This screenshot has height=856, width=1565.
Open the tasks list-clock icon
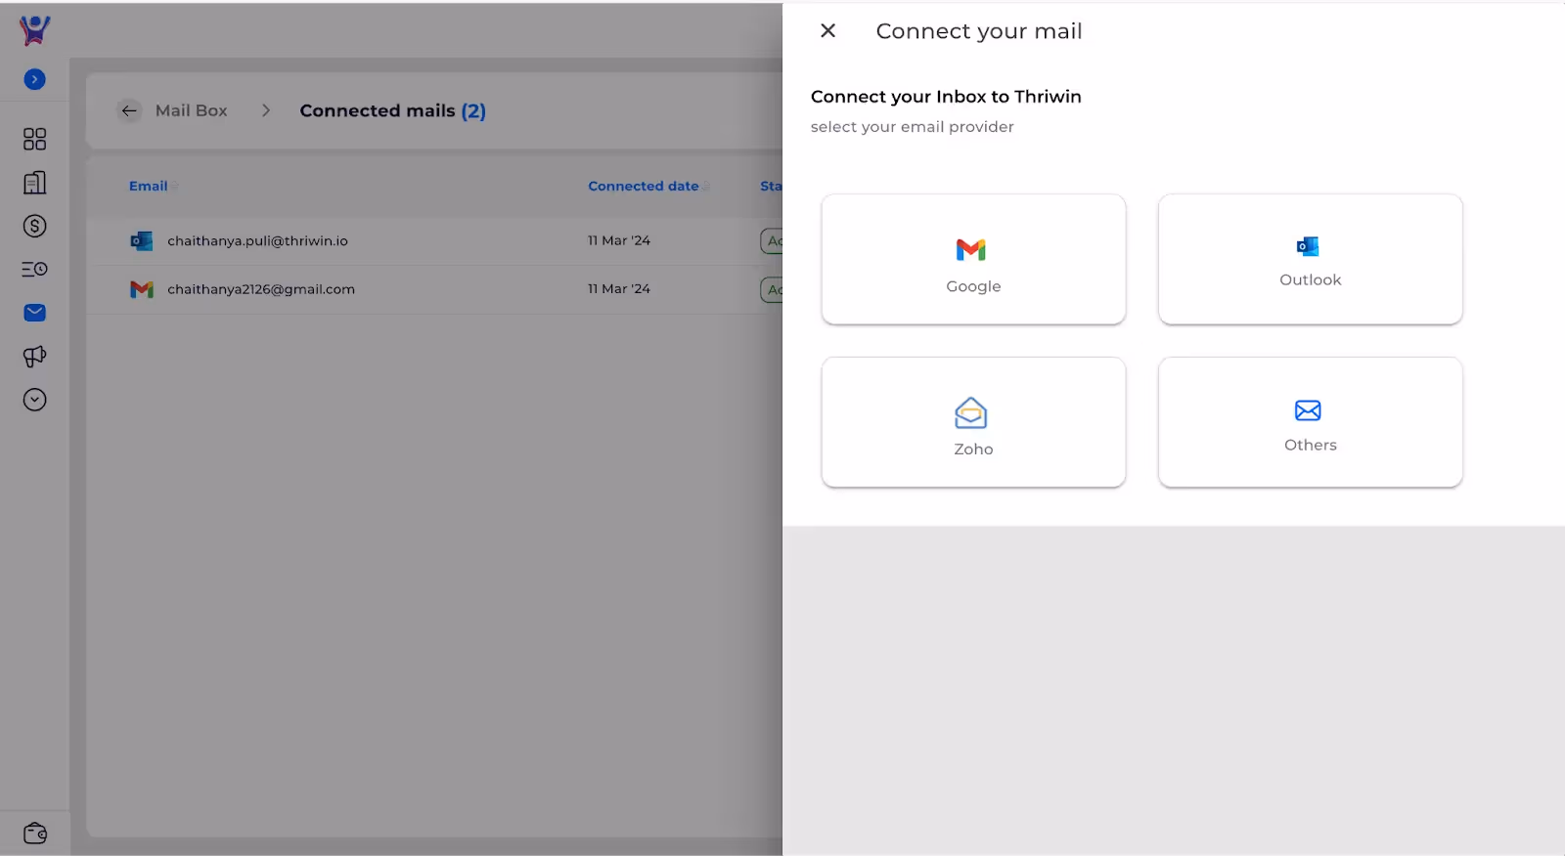(34, 269)
